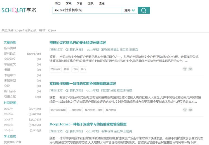Open the 站外 search scope dropdown
This screenshot has height=145, width=209.
[x=130, y=10]
